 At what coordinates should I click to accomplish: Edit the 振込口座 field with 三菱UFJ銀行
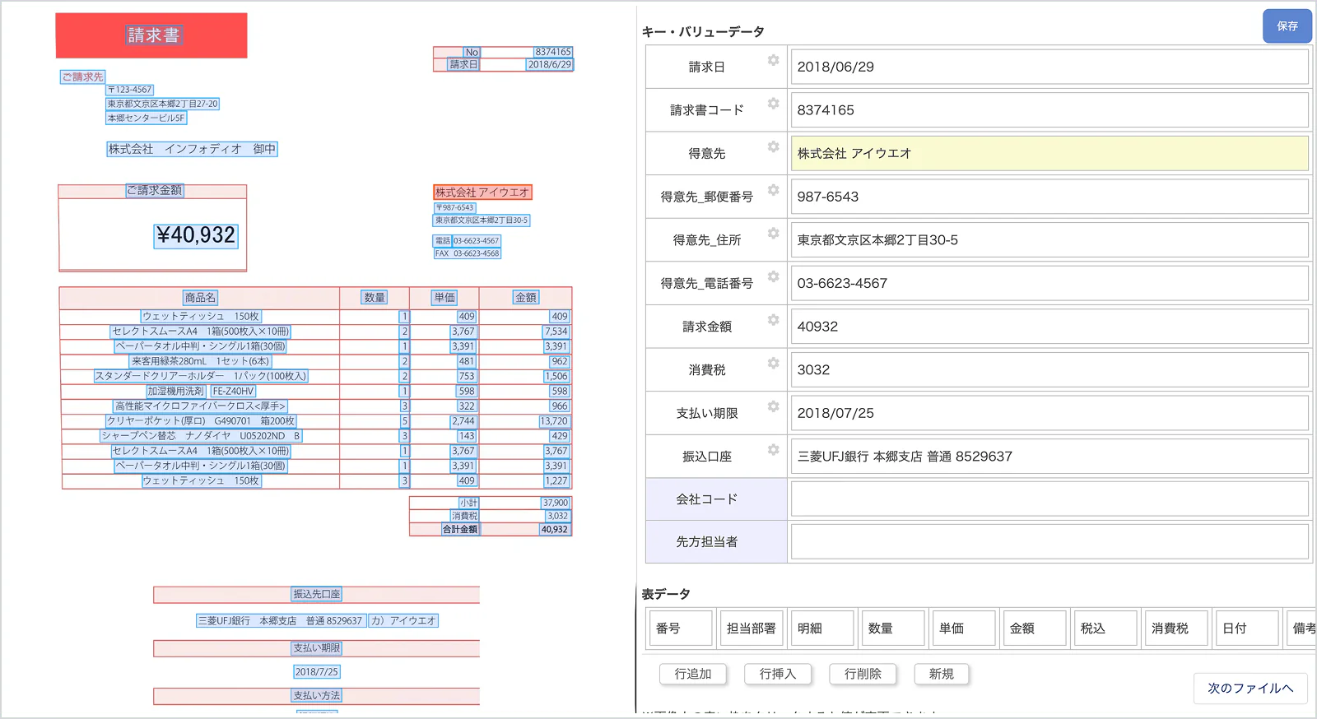1049,457
